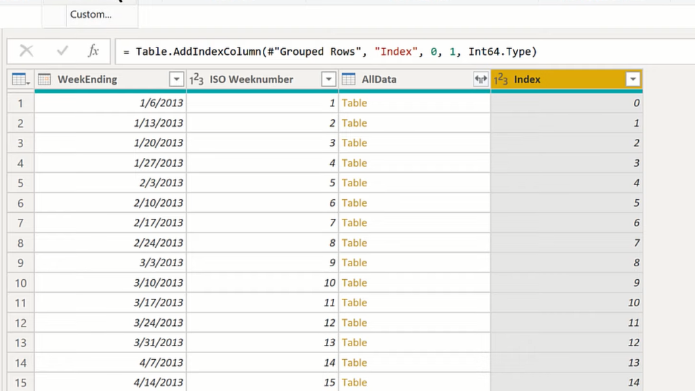
Task: Select Index cell in the 3/3/2013 row
Action: tap(567, 262)
